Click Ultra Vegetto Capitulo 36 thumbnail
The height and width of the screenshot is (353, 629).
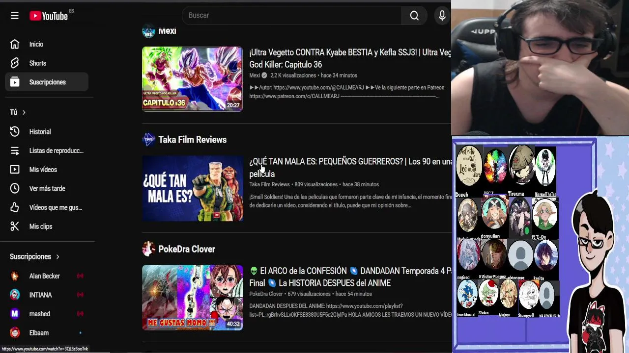click(x=192, y=79)
